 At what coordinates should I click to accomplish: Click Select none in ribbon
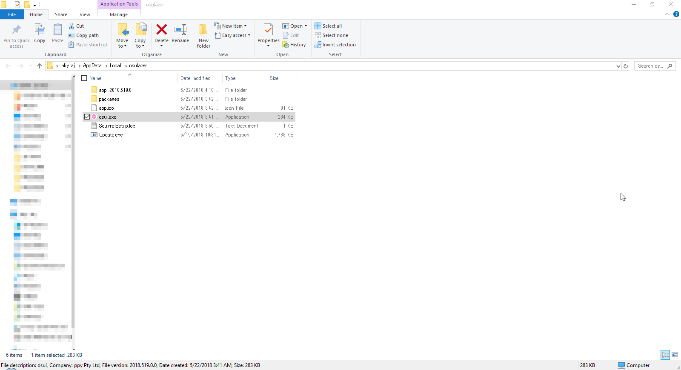pyautogui.click(x=332, y=35)
